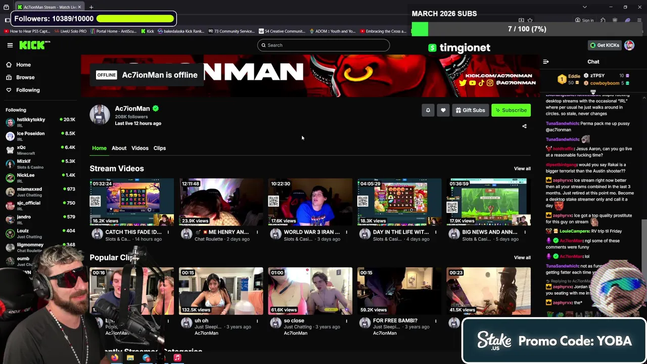The width and height of the screenshot is (647, 364).
Task: Click the share icon below Subscribe
Action: coord(524,126)
